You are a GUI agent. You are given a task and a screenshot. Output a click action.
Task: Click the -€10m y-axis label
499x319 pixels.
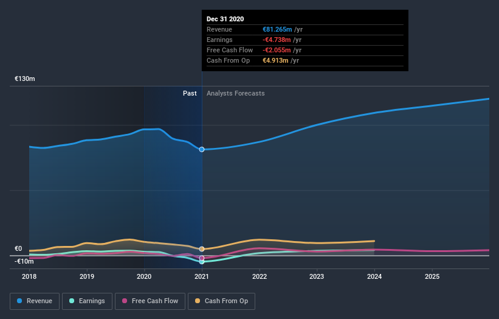(x=24, y=261)
